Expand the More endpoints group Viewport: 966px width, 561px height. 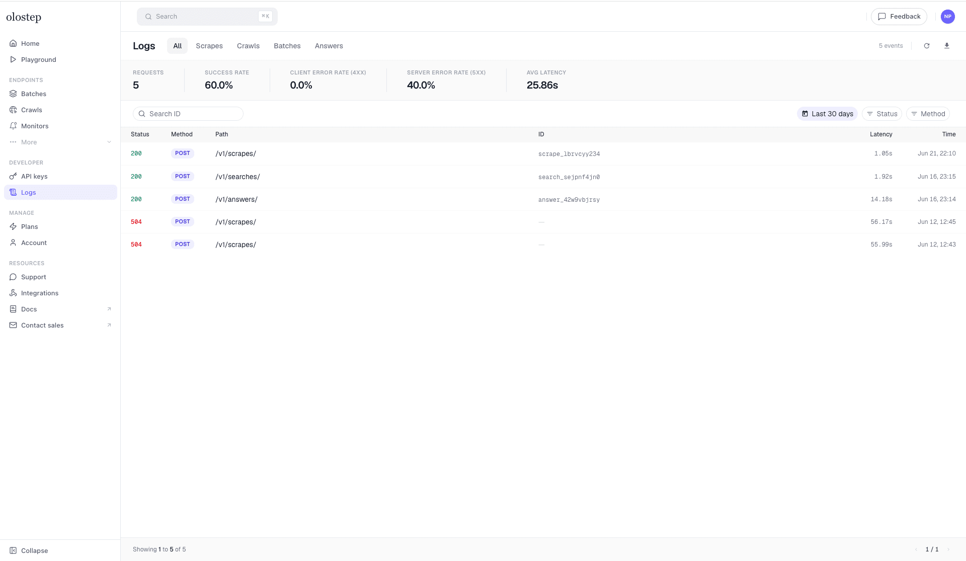60,142
